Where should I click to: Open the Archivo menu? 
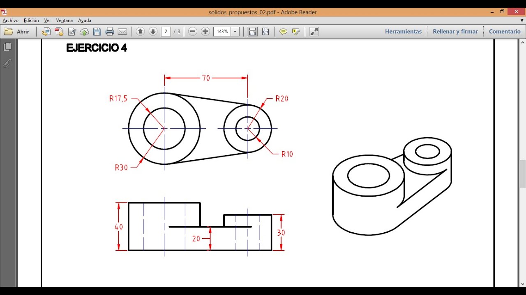[x=11, y=20]
